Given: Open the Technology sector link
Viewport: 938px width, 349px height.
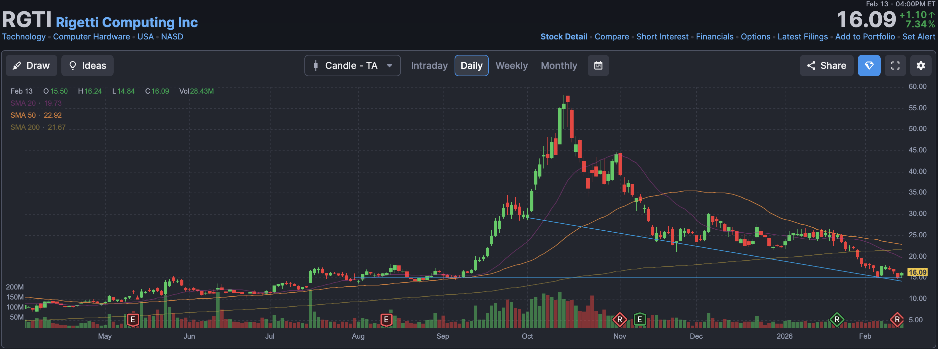Looking at the screenshot, I should coord(24,37).
